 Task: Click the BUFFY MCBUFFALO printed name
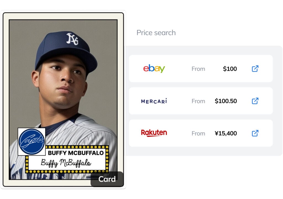[x=76, y=153]
